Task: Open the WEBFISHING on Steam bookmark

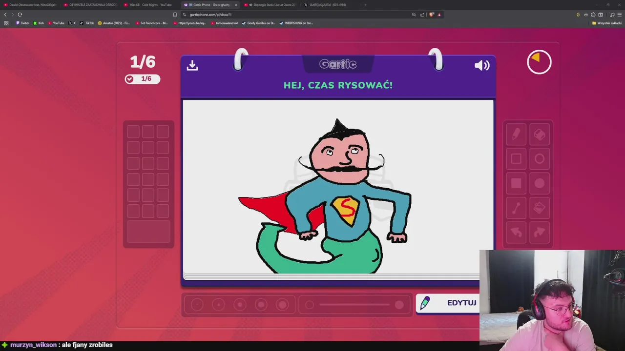Action: [x=296, y=23]
